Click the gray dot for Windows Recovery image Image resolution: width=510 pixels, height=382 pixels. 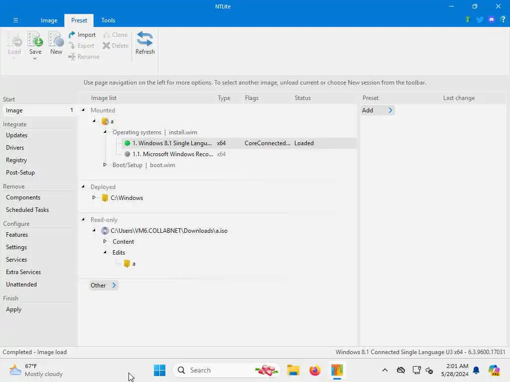(x=127, y=154)
